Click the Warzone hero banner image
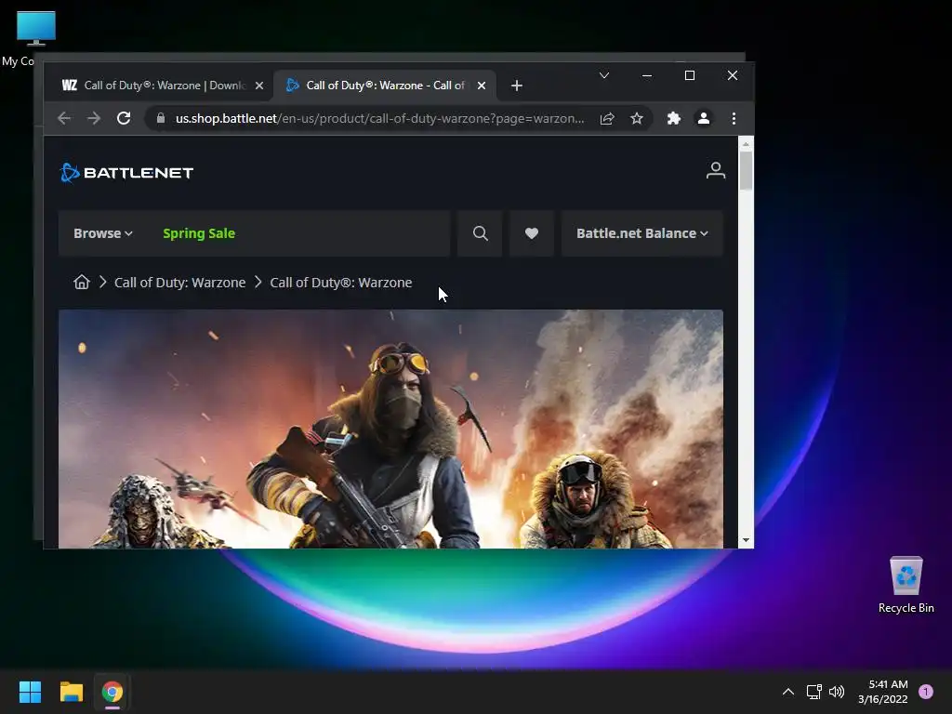The width and height of the screenshot is (952, 714). (391, 430)
